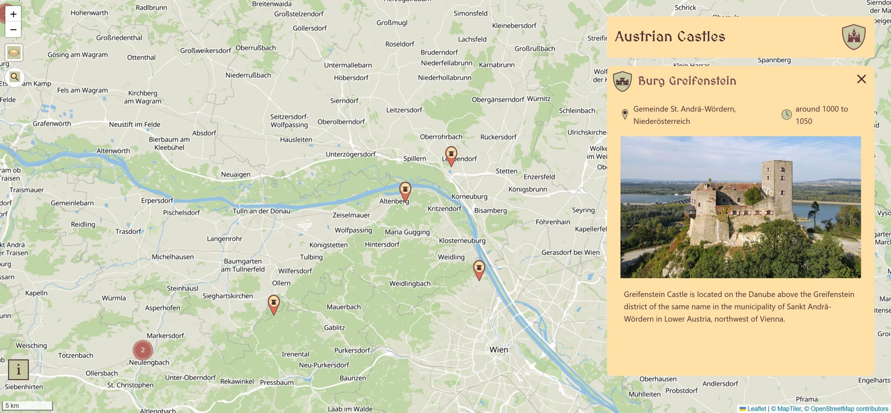Open the layers control on the map
Viewport: 891px width, 413px height.
coord(14,53)
